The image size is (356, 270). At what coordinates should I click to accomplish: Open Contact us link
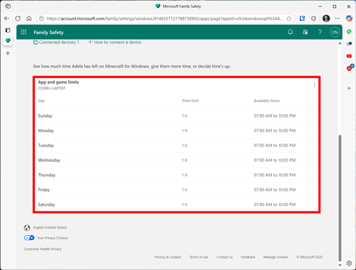(224, 257)
